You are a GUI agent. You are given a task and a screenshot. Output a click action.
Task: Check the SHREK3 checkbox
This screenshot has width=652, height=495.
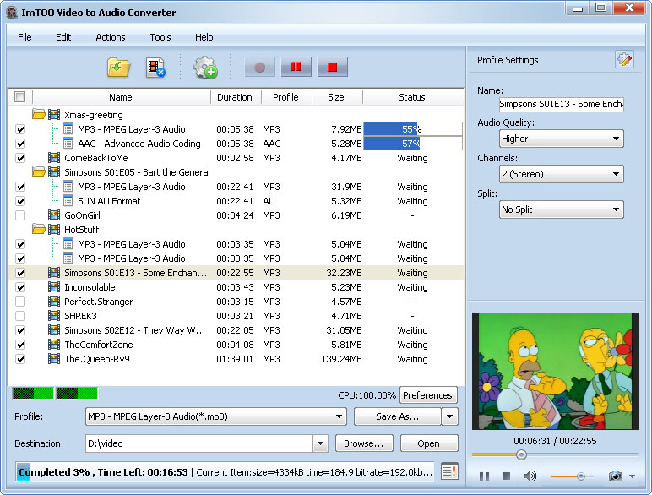tap(20, 316)
